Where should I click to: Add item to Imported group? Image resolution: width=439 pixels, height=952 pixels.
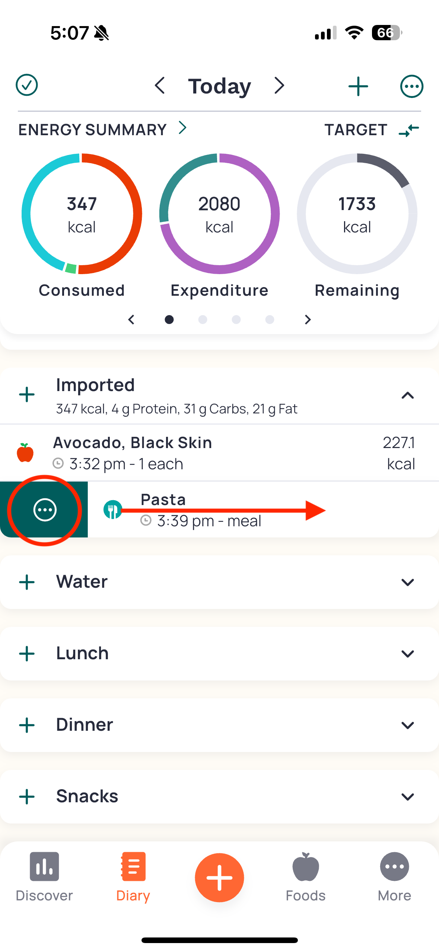tap(27, 395)
